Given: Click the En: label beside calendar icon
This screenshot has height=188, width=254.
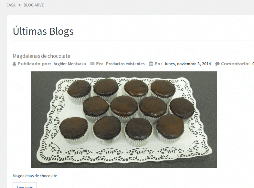Looking at the screenshot, I should (x=158, y=64).
